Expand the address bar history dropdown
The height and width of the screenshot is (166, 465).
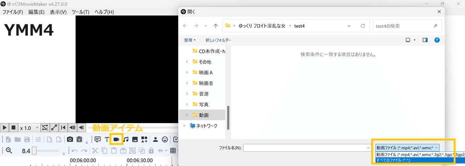349,26
